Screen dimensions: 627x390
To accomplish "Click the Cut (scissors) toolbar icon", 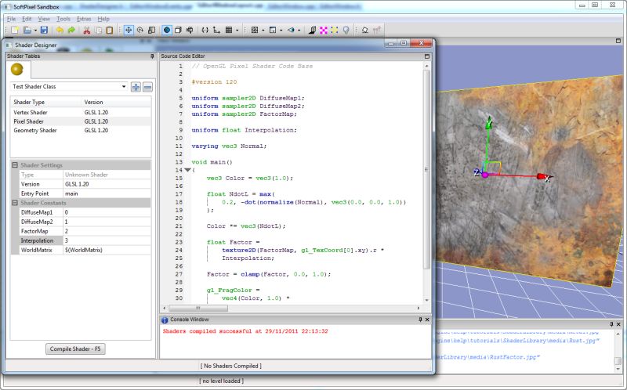I will (x=87, y=30).
